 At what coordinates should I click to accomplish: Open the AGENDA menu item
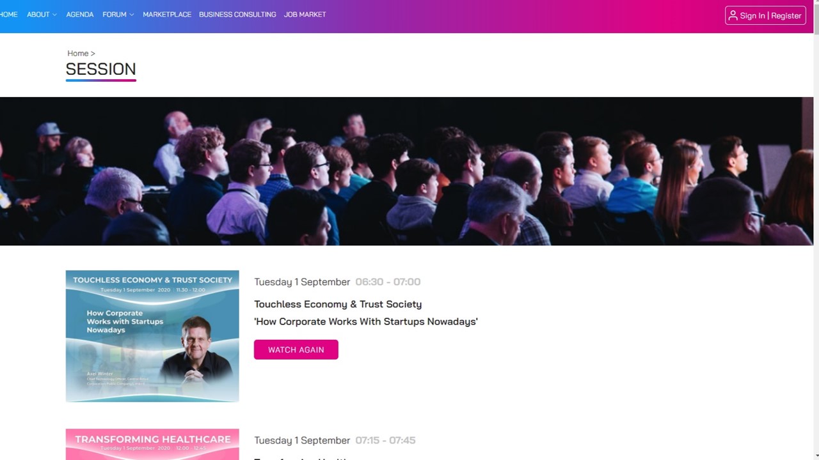click(80, 15)
